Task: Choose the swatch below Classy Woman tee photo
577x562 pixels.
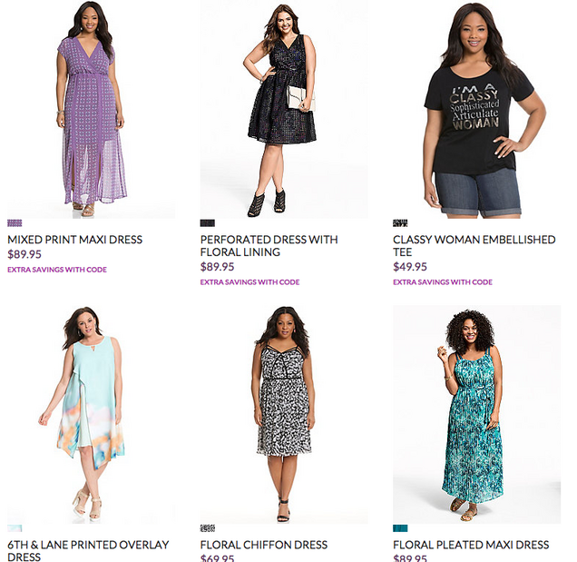Action: (400, 222)
